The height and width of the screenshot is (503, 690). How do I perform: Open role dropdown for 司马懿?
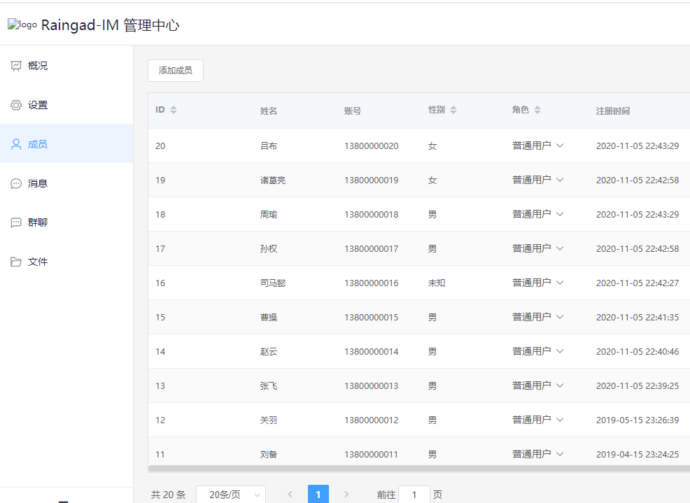537,283
